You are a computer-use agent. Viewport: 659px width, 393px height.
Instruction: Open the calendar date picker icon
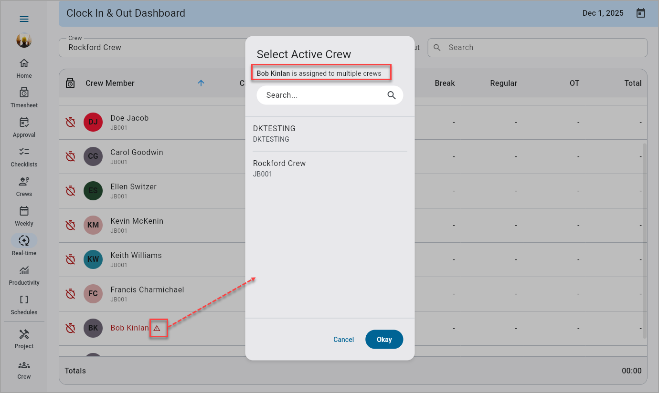[x=641, y=13]
